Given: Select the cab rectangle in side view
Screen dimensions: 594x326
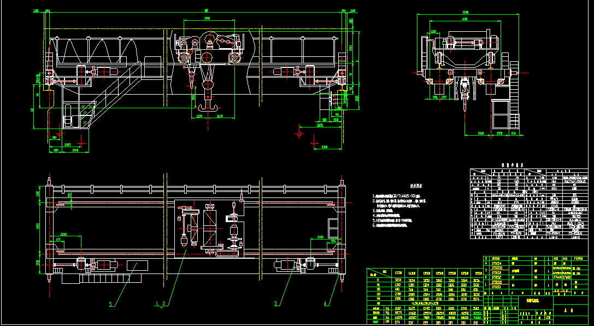Looking at the screenshot, I should point(501,115).
